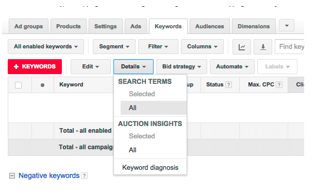Choose Selected under Search Terms
This screenshot has width=316, height=195.
142,94
